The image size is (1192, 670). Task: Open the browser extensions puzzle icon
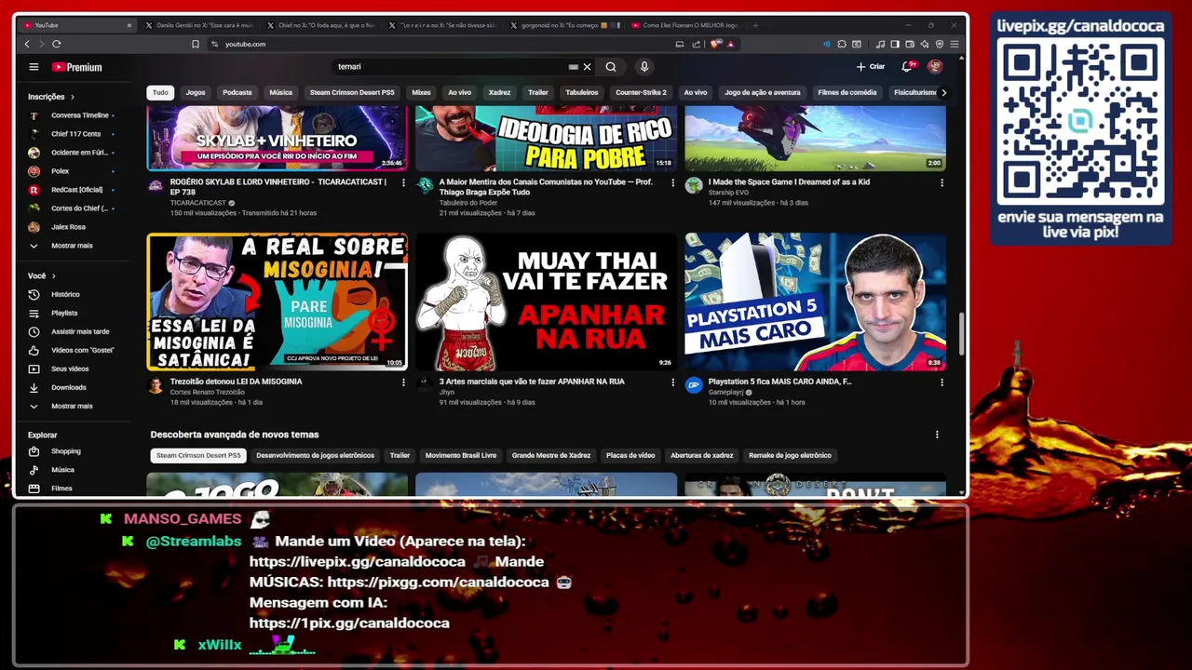pos(842,44)
